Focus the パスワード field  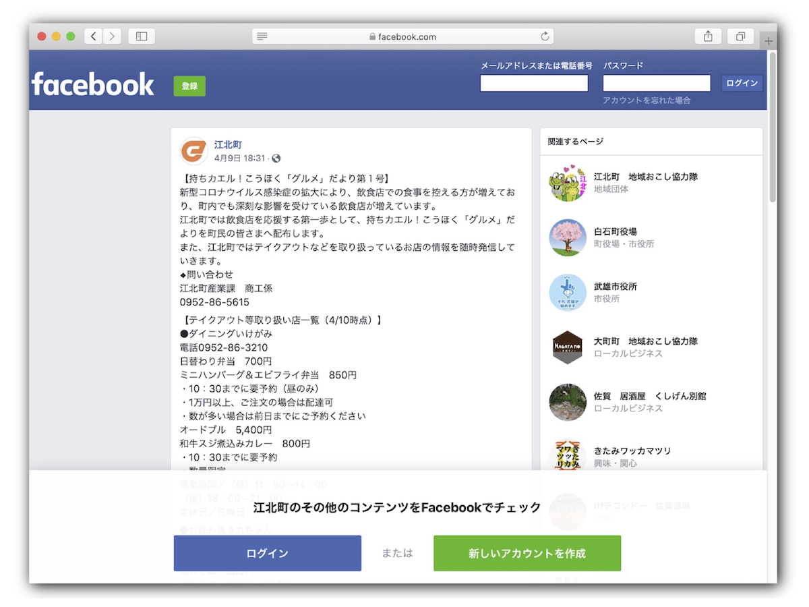coord(657,83)
